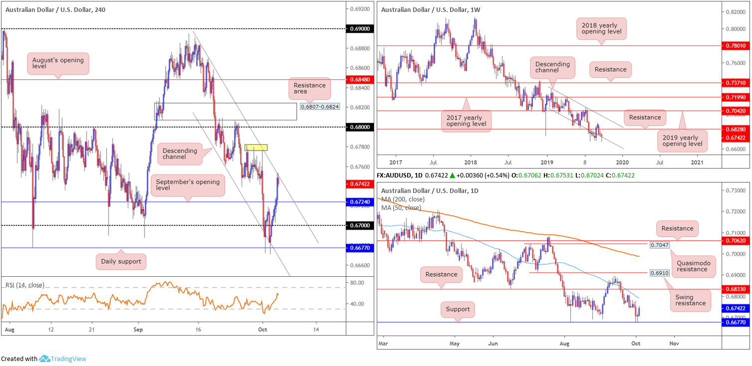Select the 0.68330 daily price label

pyautogui.click(x=736, y=289)
